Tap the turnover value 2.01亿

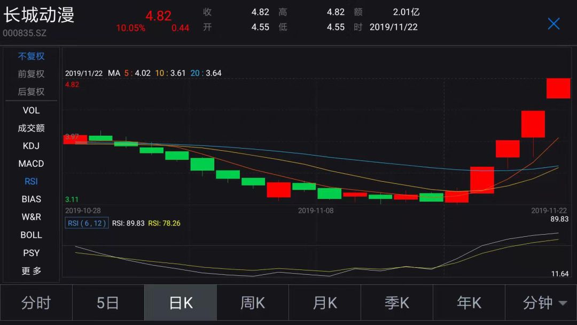click(x=406, y=12)
